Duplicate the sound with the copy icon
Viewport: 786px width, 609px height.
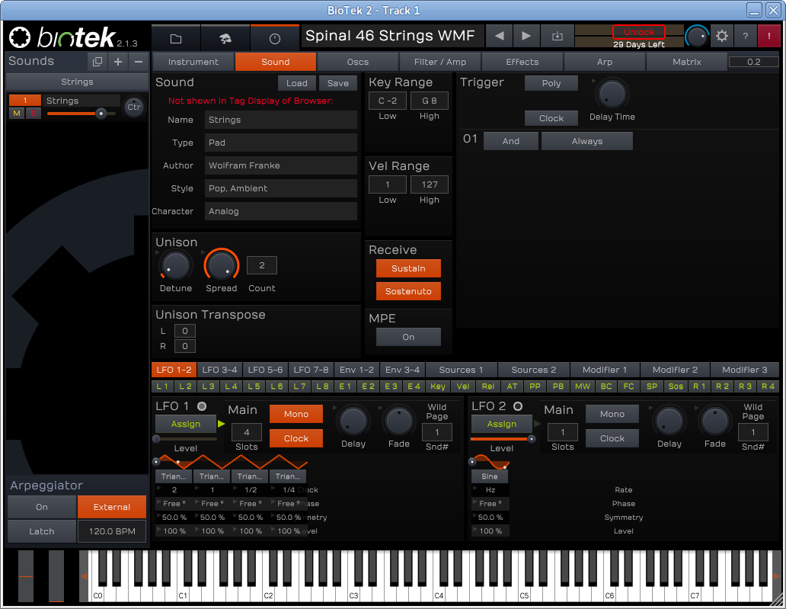click(97, 62)
